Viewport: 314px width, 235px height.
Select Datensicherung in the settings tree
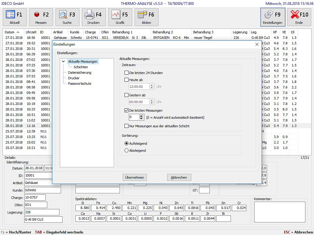click(x=79, y=73)
